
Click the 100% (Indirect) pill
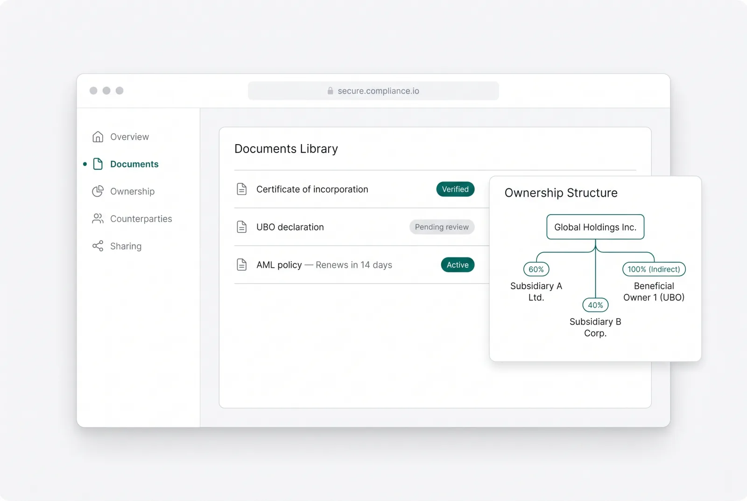click(x=654, y=269)
